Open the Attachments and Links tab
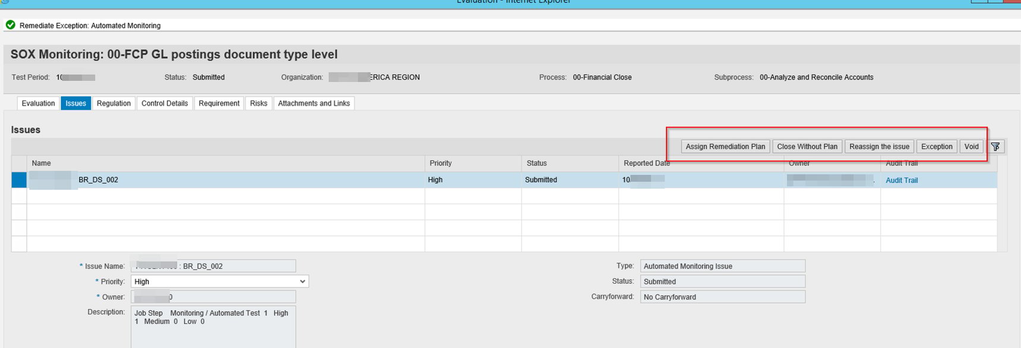The width and height of the screenshot is (1021, 348). [314, 103]
